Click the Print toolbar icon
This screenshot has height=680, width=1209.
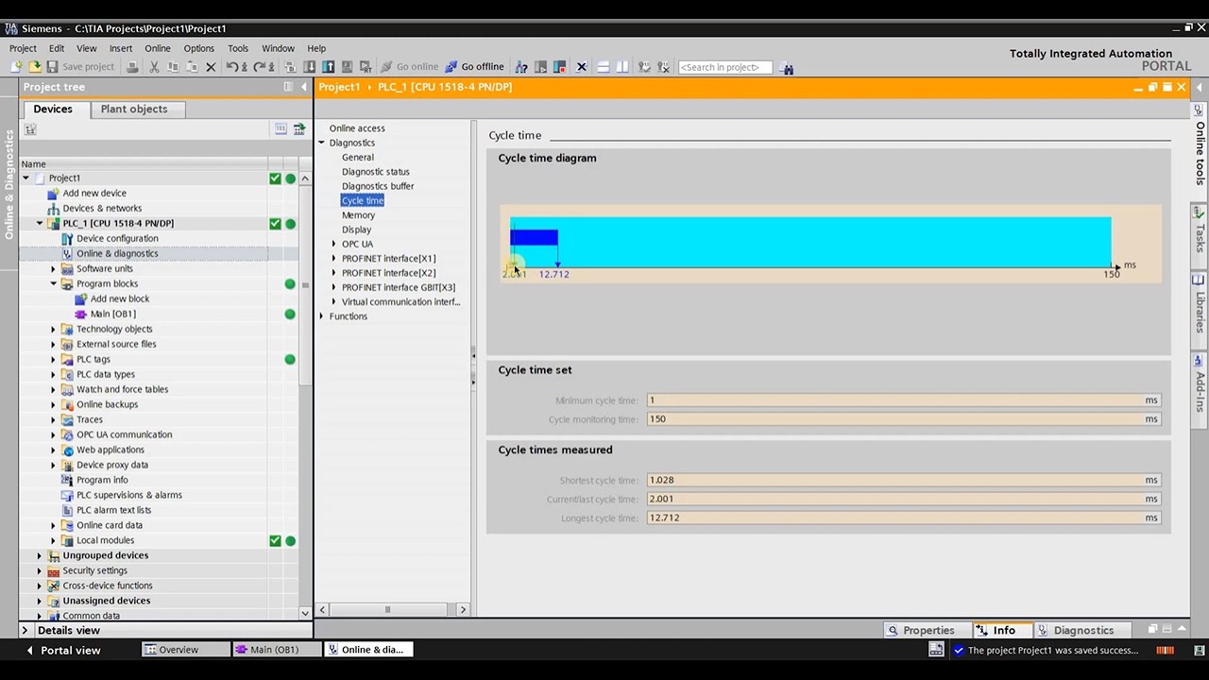[x=132, y=67]
